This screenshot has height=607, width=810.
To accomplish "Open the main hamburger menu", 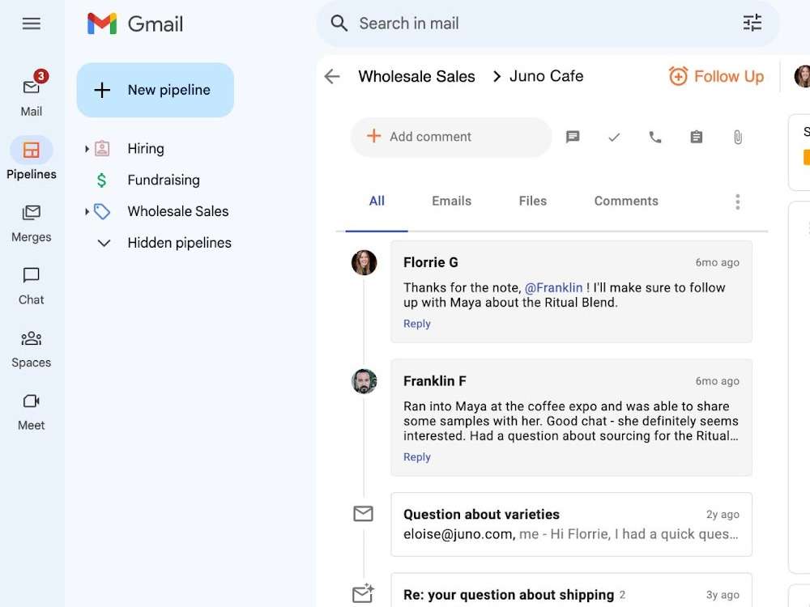I will coord(31,23).
